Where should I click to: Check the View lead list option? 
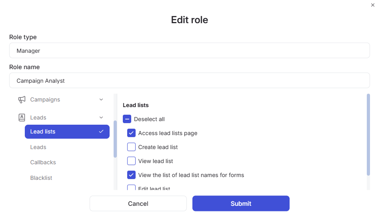tap(131, 161)
